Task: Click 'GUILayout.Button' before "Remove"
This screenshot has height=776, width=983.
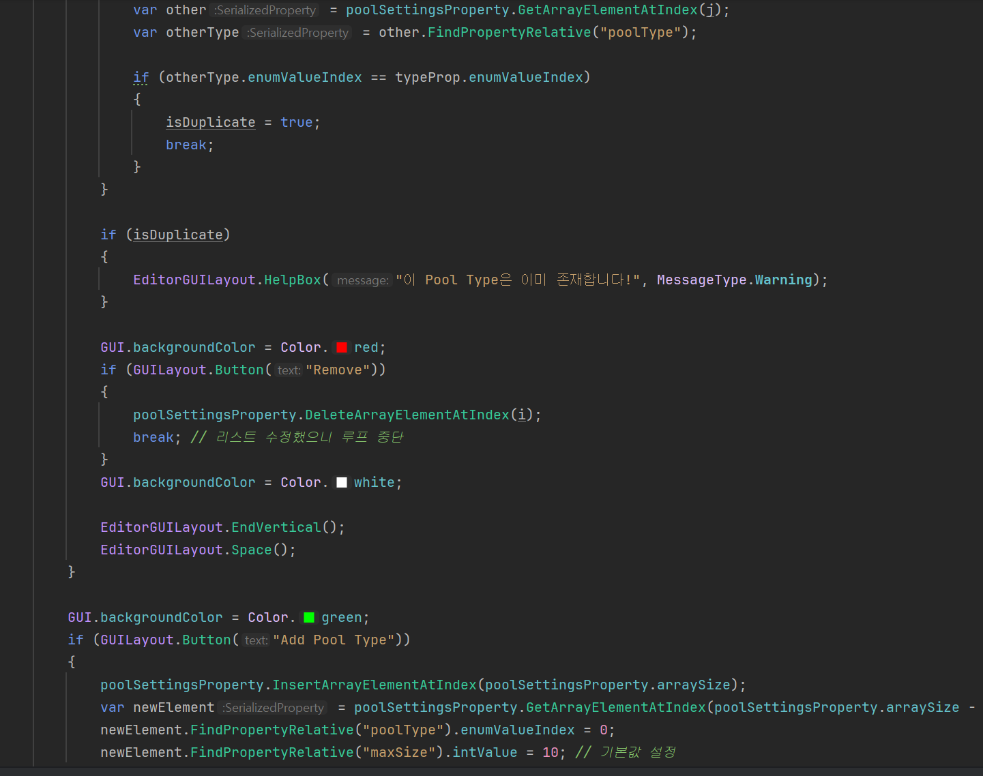Action: click(x=199, y=370)
